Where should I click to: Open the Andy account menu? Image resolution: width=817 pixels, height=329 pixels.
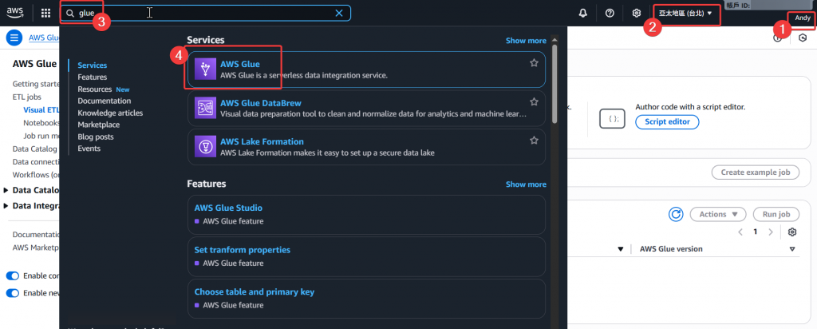(803, 18)
